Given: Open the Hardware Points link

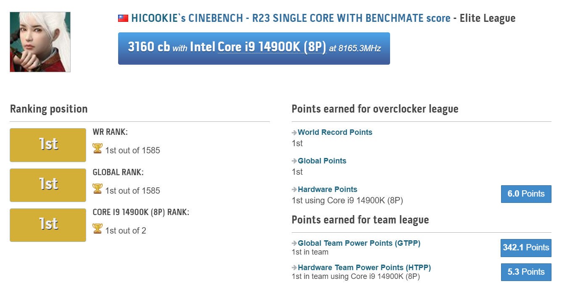Looking at the screenshot, I should tap(327, 189).
